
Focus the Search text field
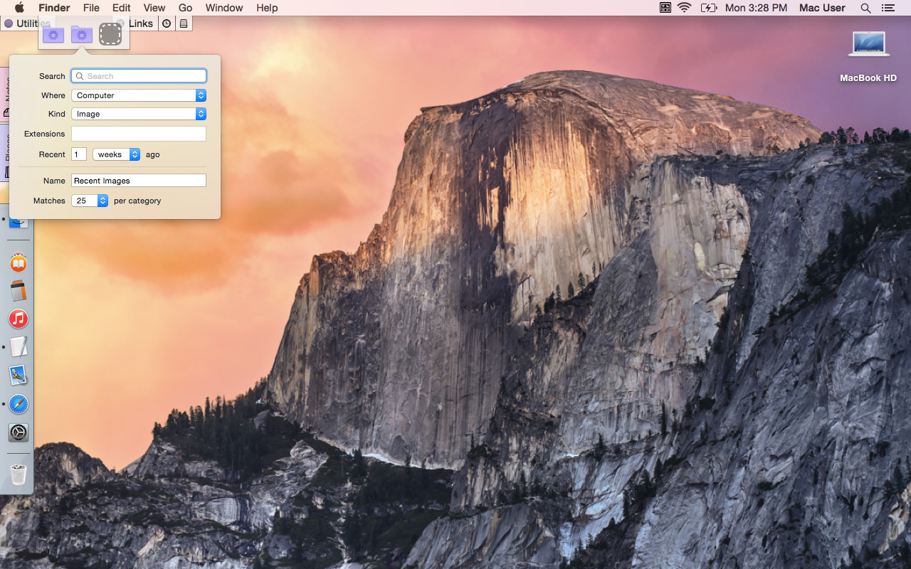click(139, 76)
